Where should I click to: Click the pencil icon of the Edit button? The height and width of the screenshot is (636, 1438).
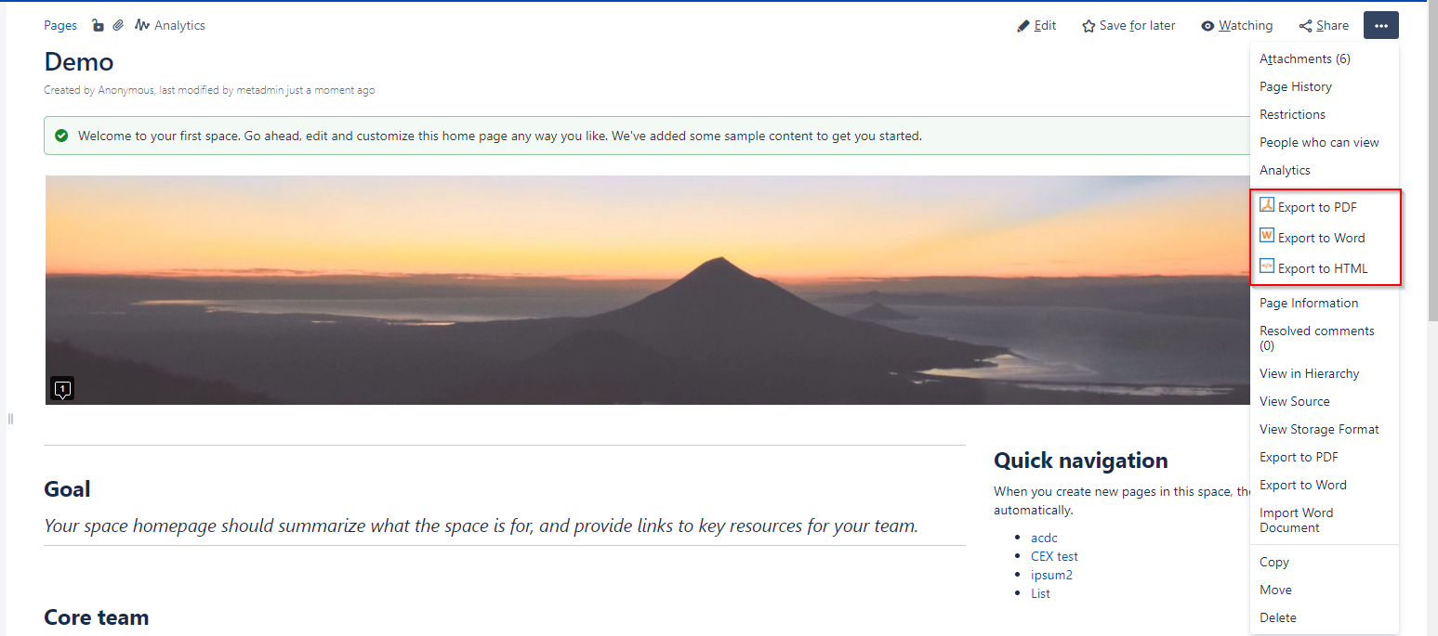[x=1023, y=26]
